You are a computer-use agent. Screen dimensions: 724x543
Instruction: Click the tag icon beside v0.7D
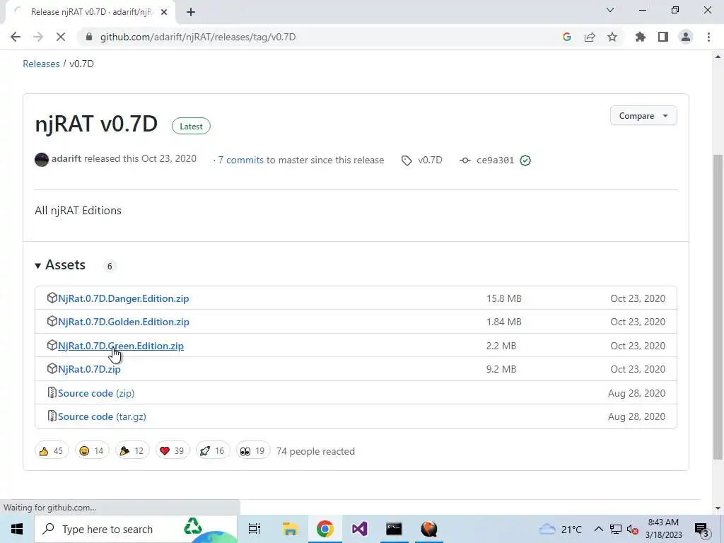coord(407,160)
